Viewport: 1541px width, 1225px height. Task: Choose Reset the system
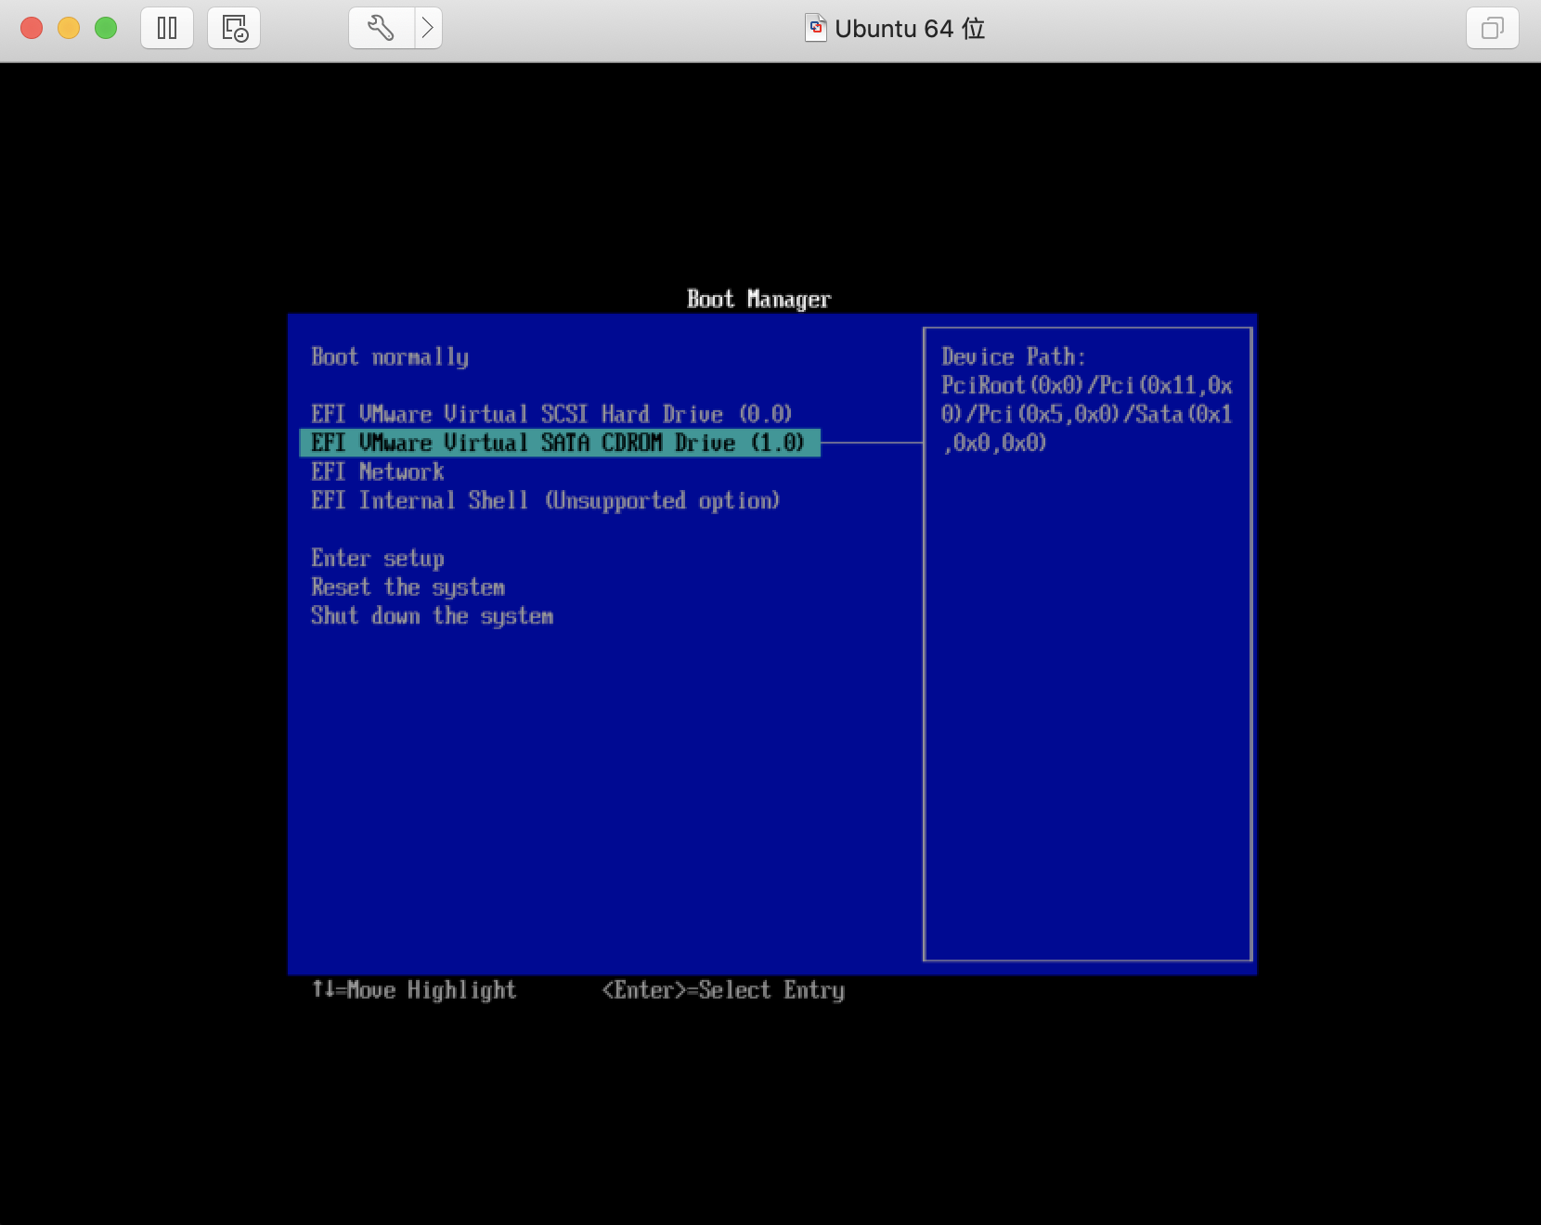[408, 587]
